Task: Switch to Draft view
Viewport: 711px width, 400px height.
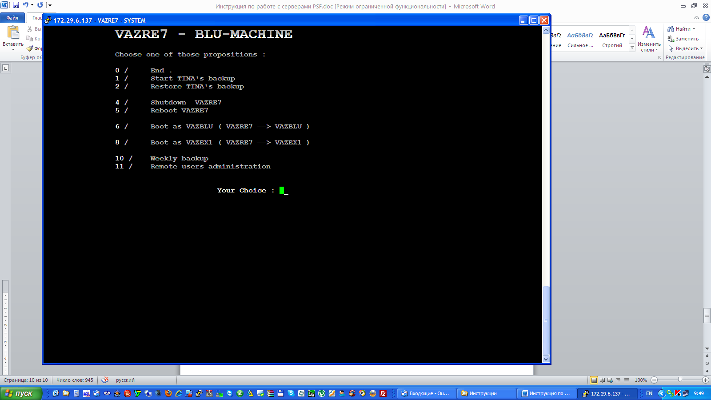Action: [626, 380]
